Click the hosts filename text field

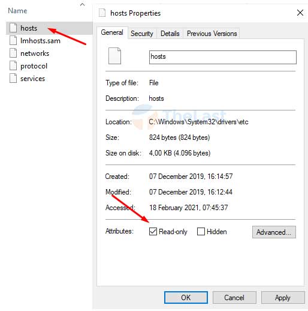tap(223, 57)
